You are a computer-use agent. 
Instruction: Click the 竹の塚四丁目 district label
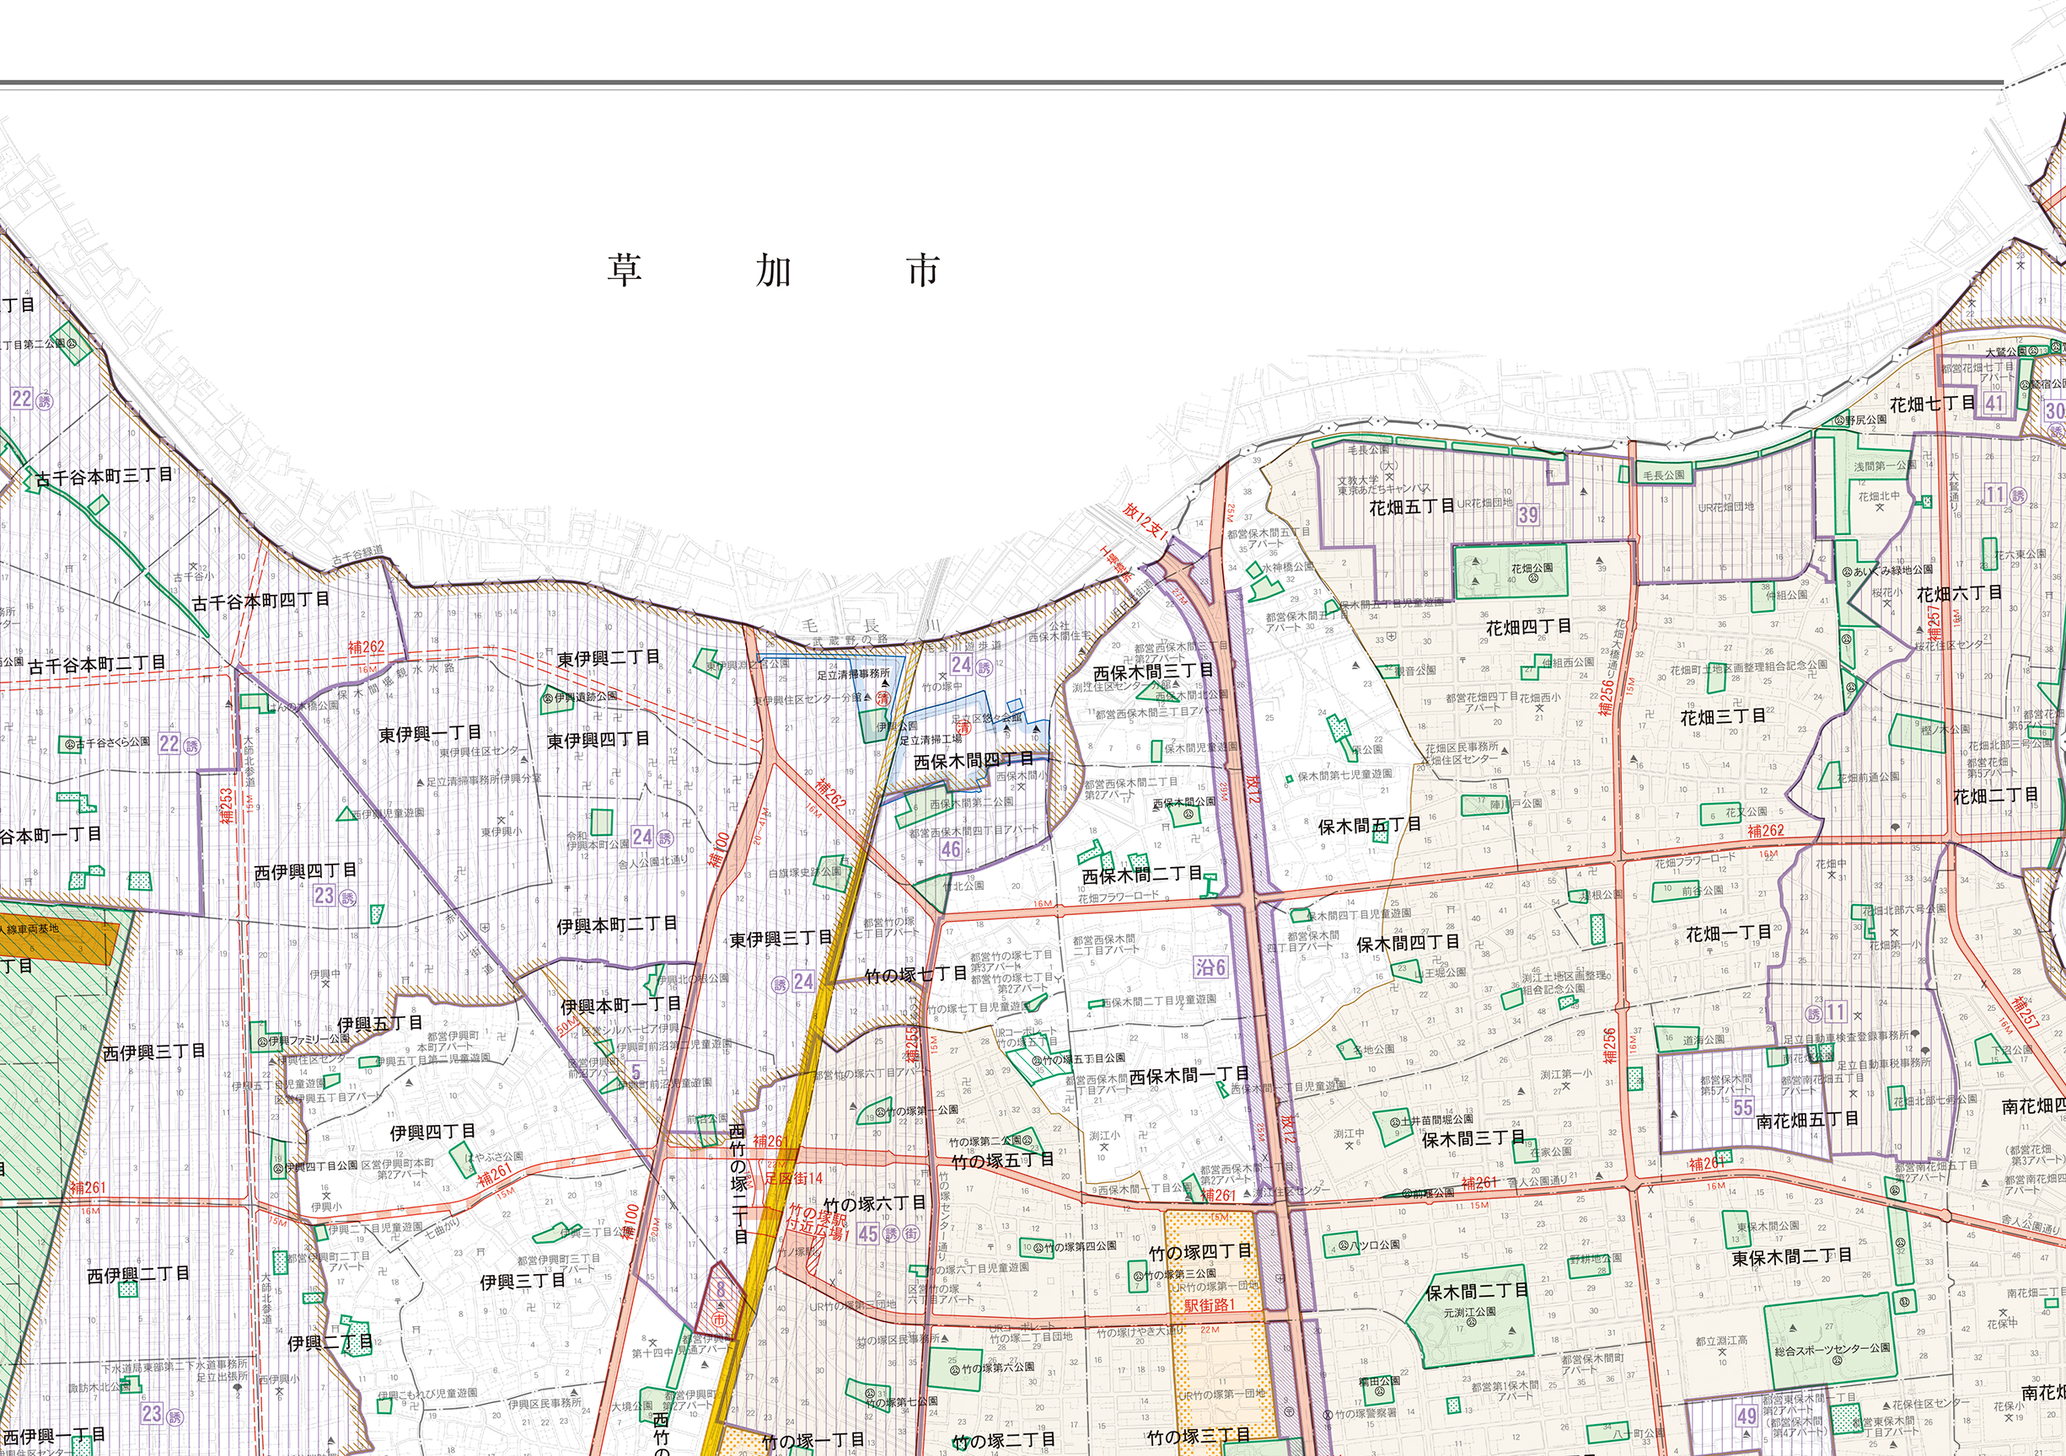click(1199, 1251)
